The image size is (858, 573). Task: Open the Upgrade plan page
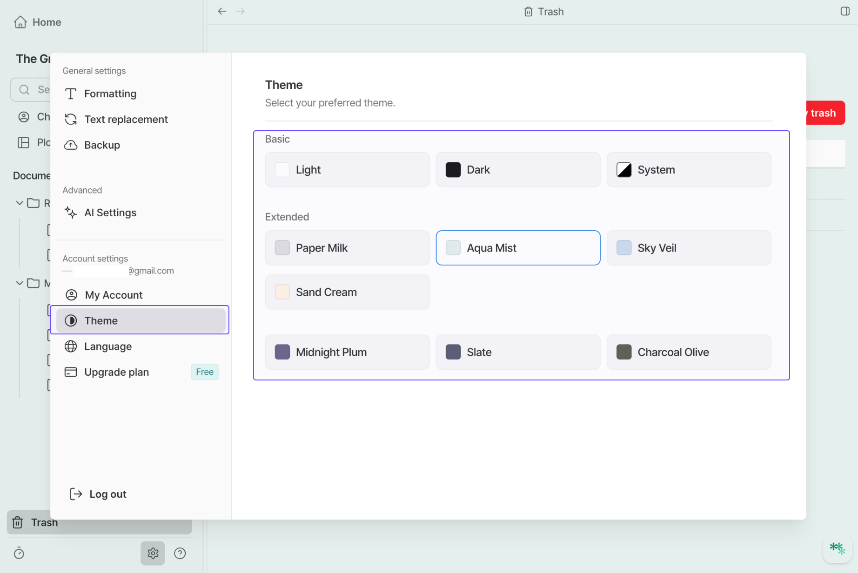(141, 372)
